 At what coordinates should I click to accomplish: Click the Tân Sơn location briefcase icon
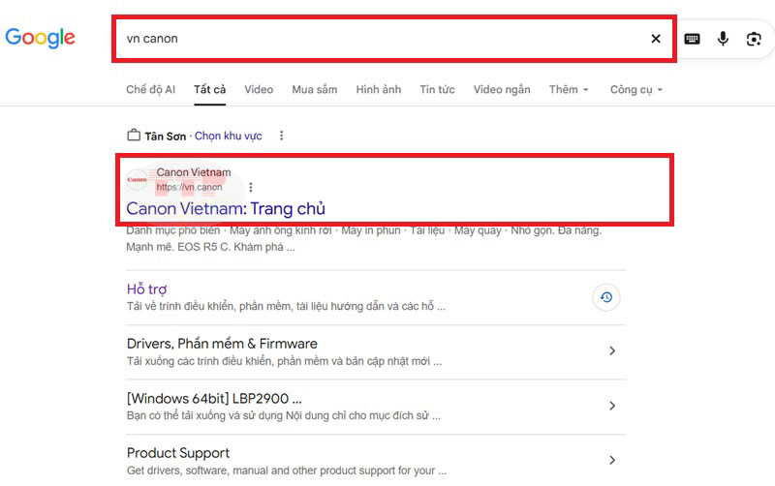(x=134, y=135)
